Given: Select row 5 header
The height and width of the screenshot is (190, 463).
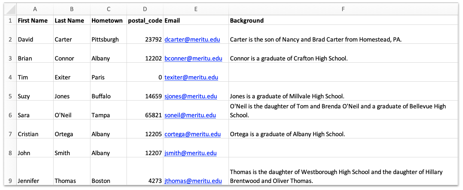Looking at the screenshot, I should [10, 91].
